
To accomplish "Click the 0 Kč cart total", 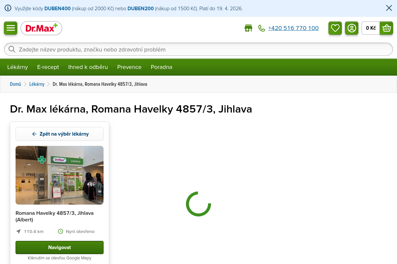I will click(371, 28).
